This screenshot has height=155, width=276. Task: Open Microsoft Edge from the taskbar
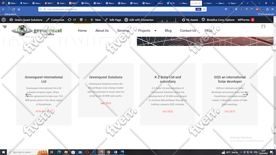tap(59, 152)
